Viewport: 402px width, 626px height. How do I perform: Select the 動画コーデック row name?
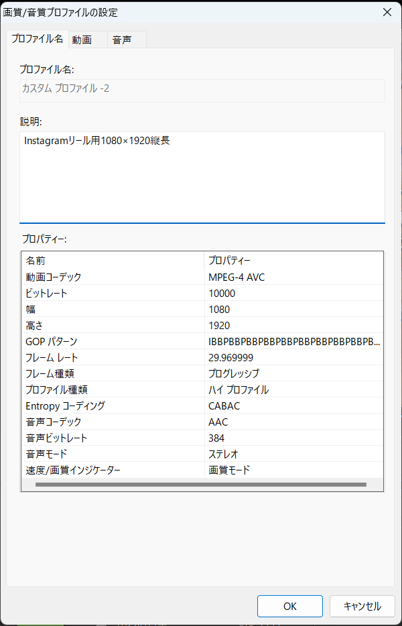coord(54,277)
